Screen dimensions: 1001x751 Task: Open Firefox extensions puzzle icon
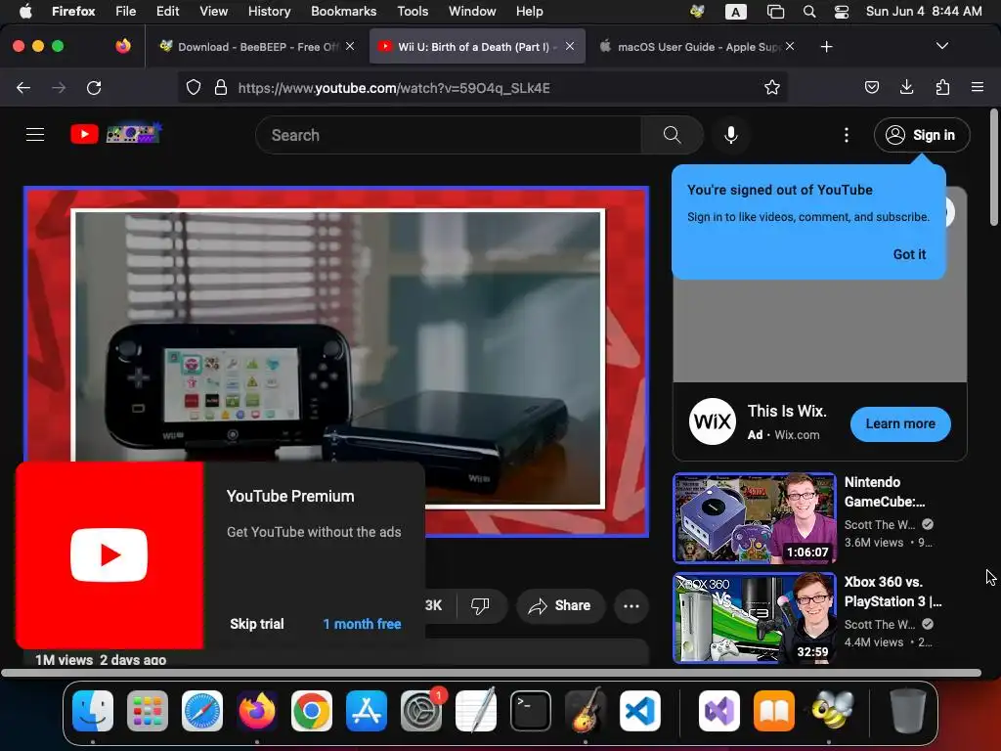942,87
